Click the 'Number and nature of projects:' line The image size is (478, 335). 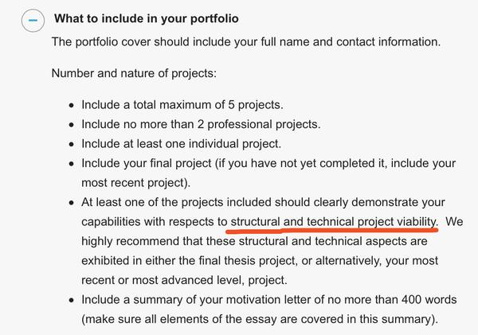click(x=134, y=73)
